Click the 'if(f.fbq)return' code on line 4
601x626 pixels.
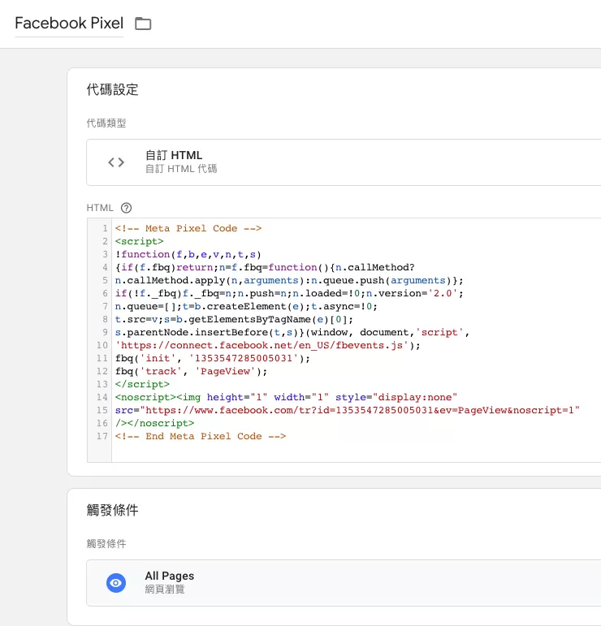click(x=265, y=267)
